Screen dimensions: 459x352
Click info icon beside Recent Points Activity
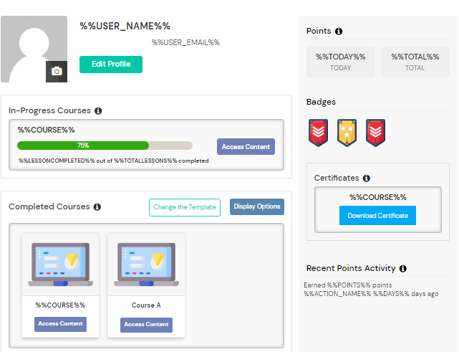pyautogui.click(x=403, y=268)
